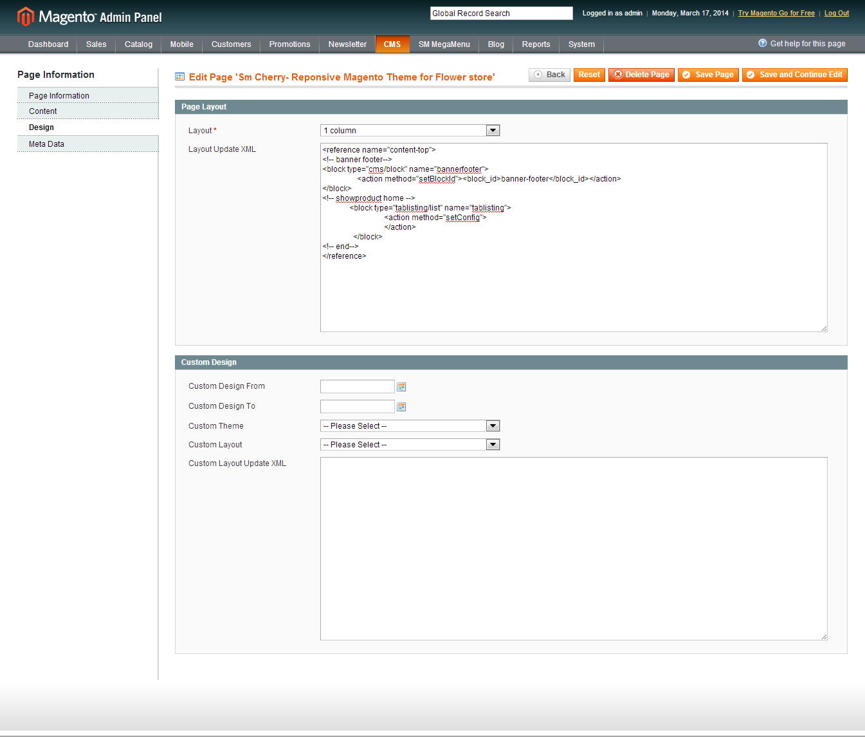Open calendar for Custom Design To

(401, 407)
